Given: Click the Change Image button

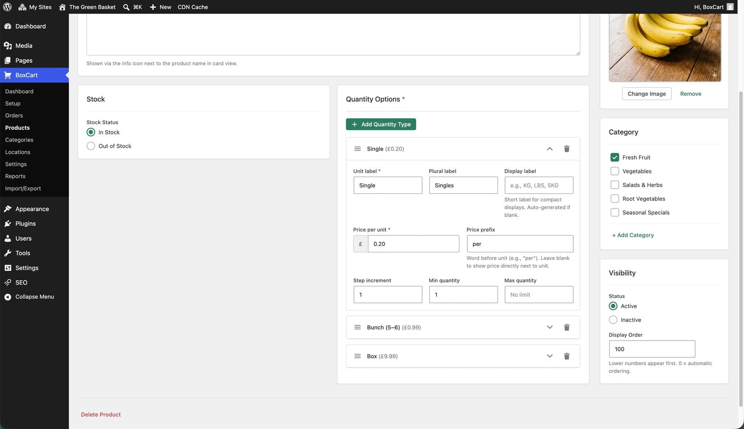Looking at the screenshot, I should [x=646, y=94].
